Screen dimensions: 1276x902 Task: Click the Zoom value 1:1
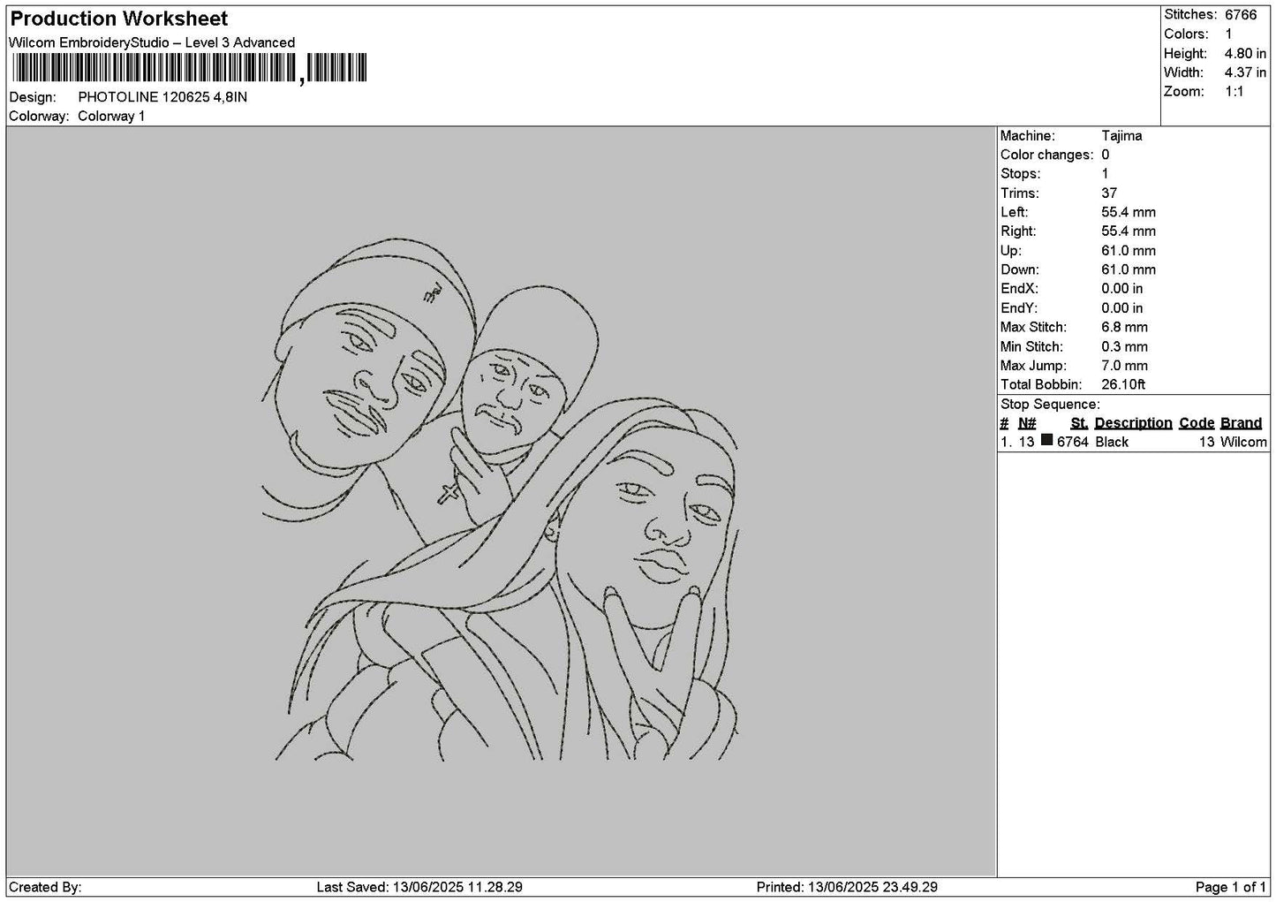click(x=1234, y=92)
